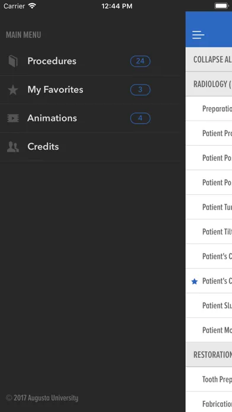The image size is (232, 412).
Task: Click the battery status icon
Action: [221, 6]
